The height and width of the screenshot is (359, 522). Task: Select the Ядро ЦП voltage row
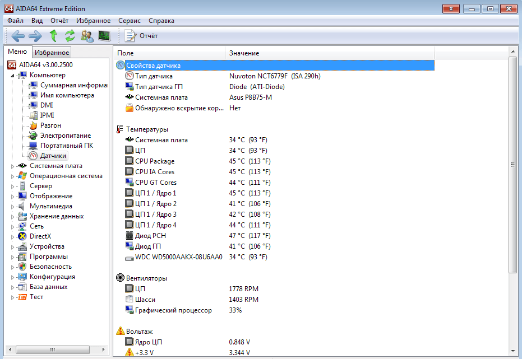click(275, 342)
